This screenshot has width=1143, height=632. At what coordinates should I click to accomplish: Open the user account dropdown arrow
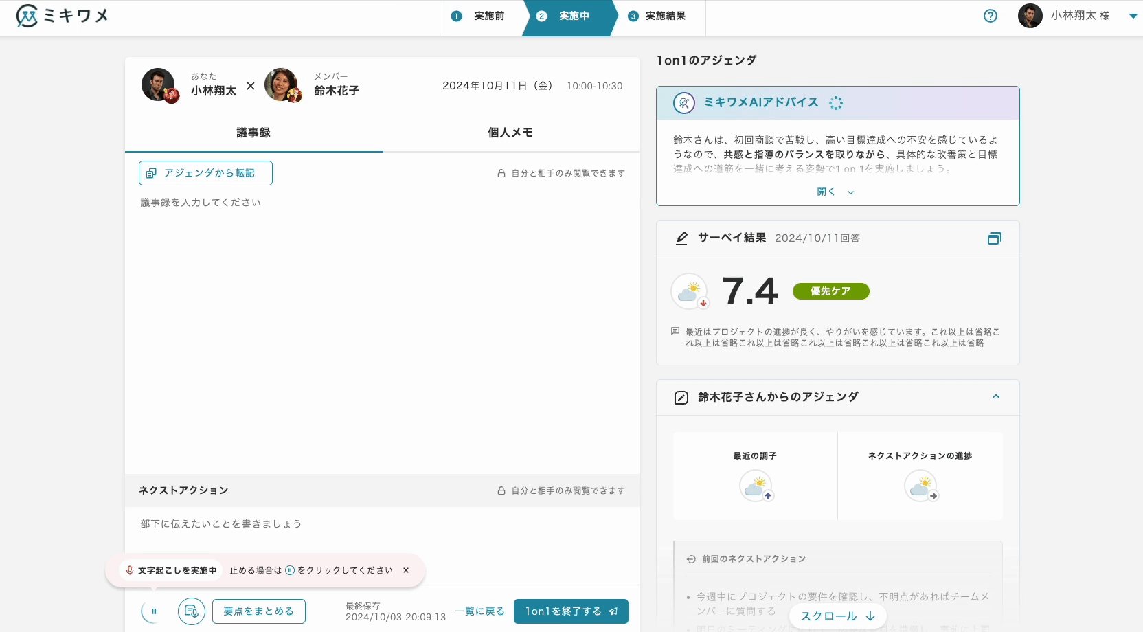1133,16
